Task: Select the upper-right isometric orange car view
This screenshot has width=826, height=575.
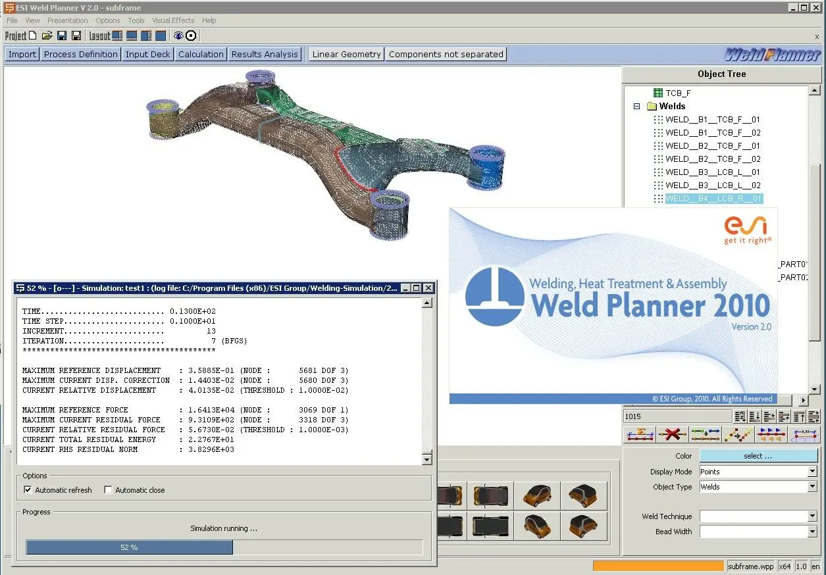Action: 582,495
